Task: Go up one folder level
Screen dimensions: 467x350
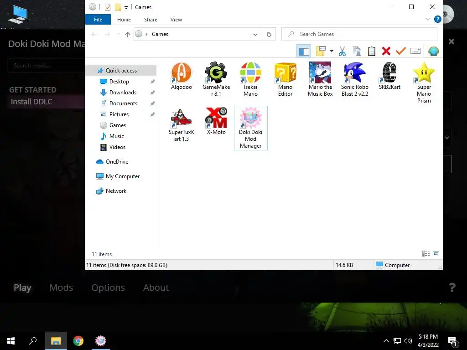Action: (x=128, y=34)
